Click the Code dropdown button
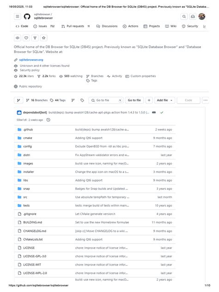 pos(189,100)
